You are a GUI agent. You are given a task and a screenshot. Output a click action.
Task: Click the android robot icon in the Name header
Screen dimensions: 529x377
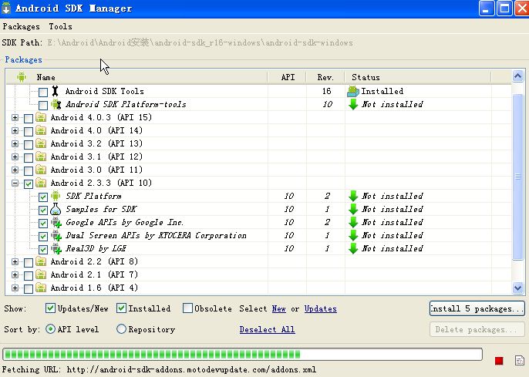click(22, 77)
